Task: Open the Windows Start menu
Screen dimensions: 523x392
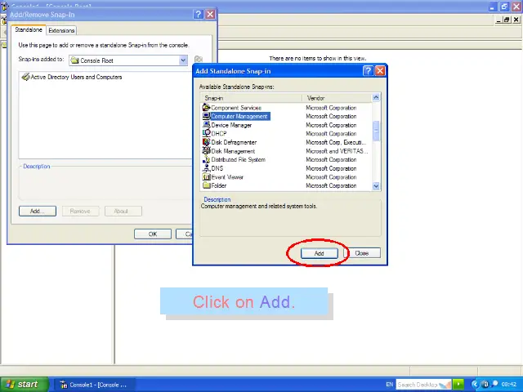Action: (x=22, y=384)
